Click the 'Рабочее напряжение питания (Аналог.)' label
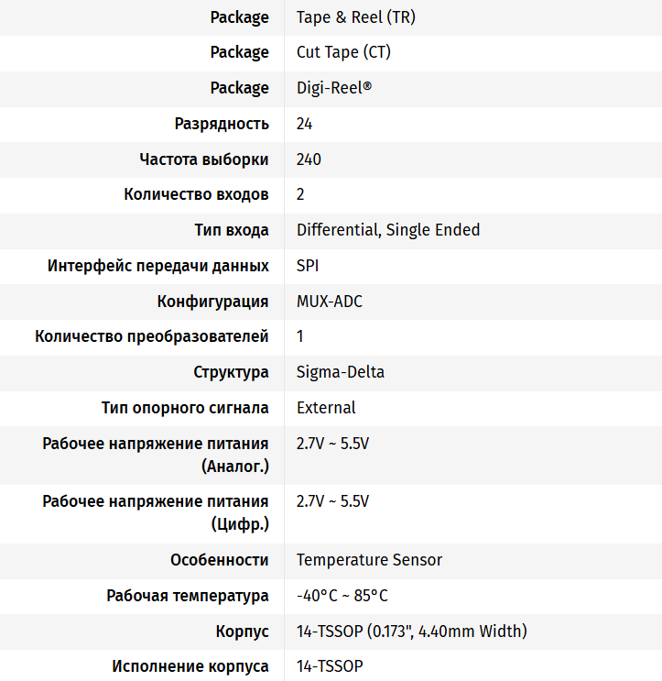 click(x=156, y=455)
